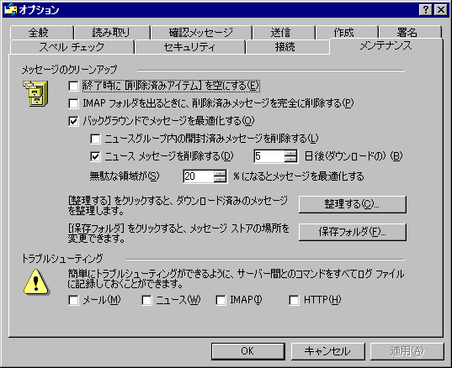This screenshot has width=452, height=368.
Task: Enable 終了時に削除済みアイテムを空にする checkbox
Action: coord(73,86)
